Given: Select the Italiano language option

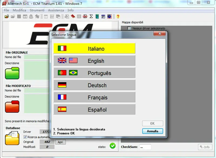Looking at the screenshot, I should 94,48.
